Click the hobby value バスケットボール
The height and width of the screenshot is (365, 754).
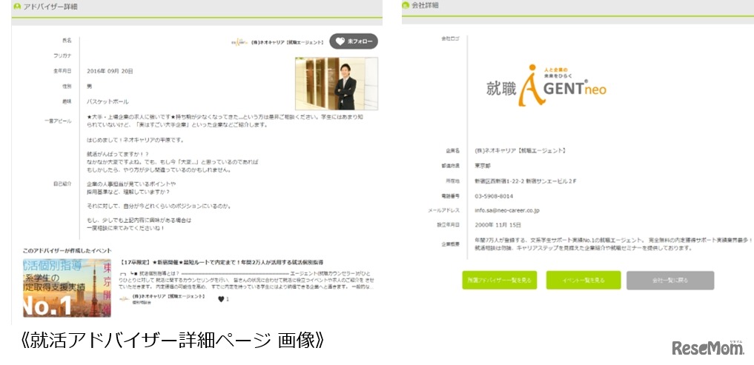tap(108, 101)
